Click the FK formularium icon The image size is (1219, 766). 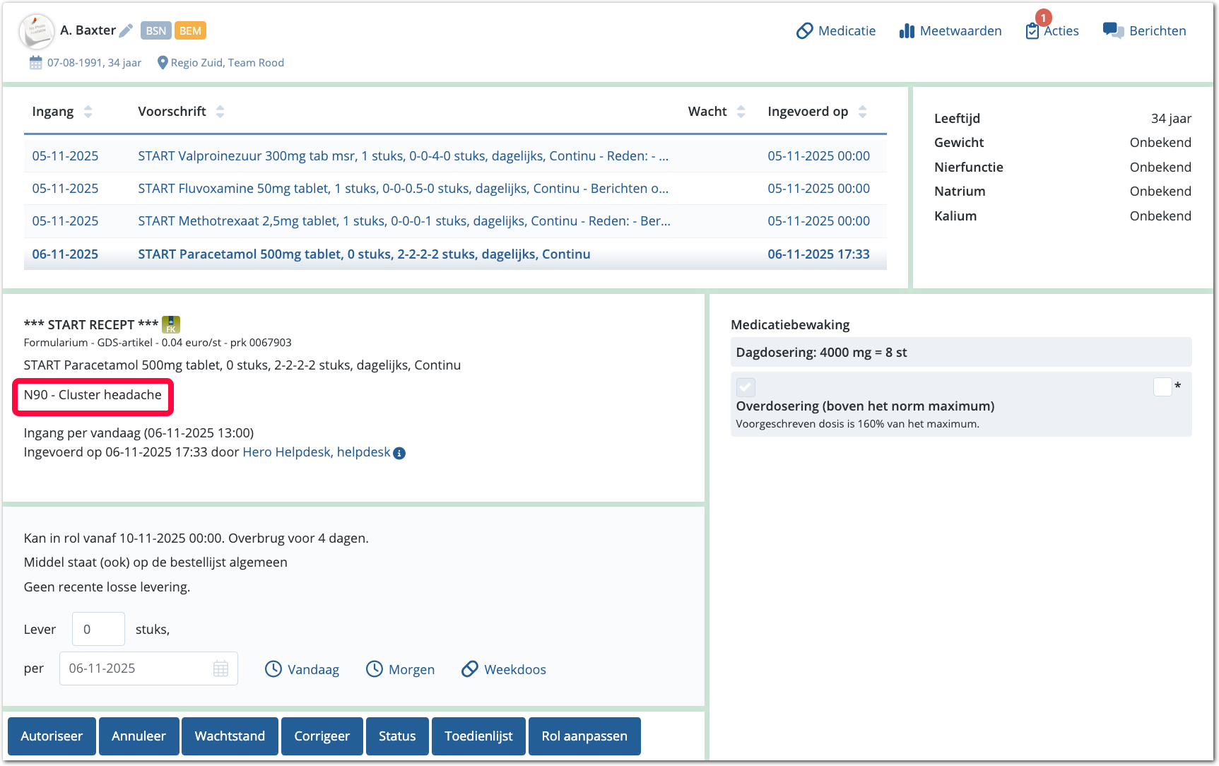pos(171,324)
